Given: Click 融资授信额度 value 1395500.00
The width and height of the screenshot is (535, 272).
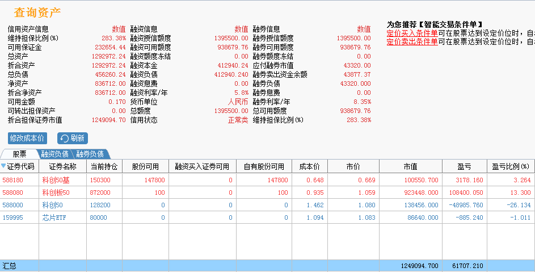Looking at the screenshot, I should [x=231, y=38].
